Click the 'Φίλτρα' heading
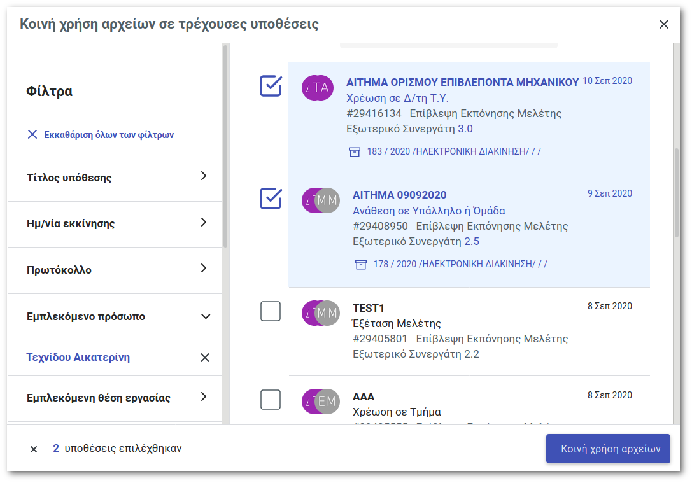 (x=50, y=91)
